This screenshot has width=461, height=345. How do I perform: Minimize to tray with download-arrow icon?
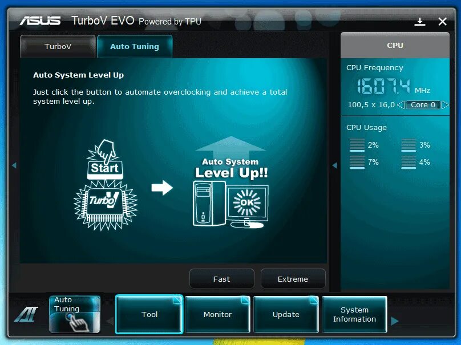point(420,22)
